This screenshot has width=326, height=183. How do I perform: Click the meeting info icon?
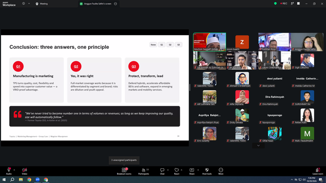(x=23, y=4)
